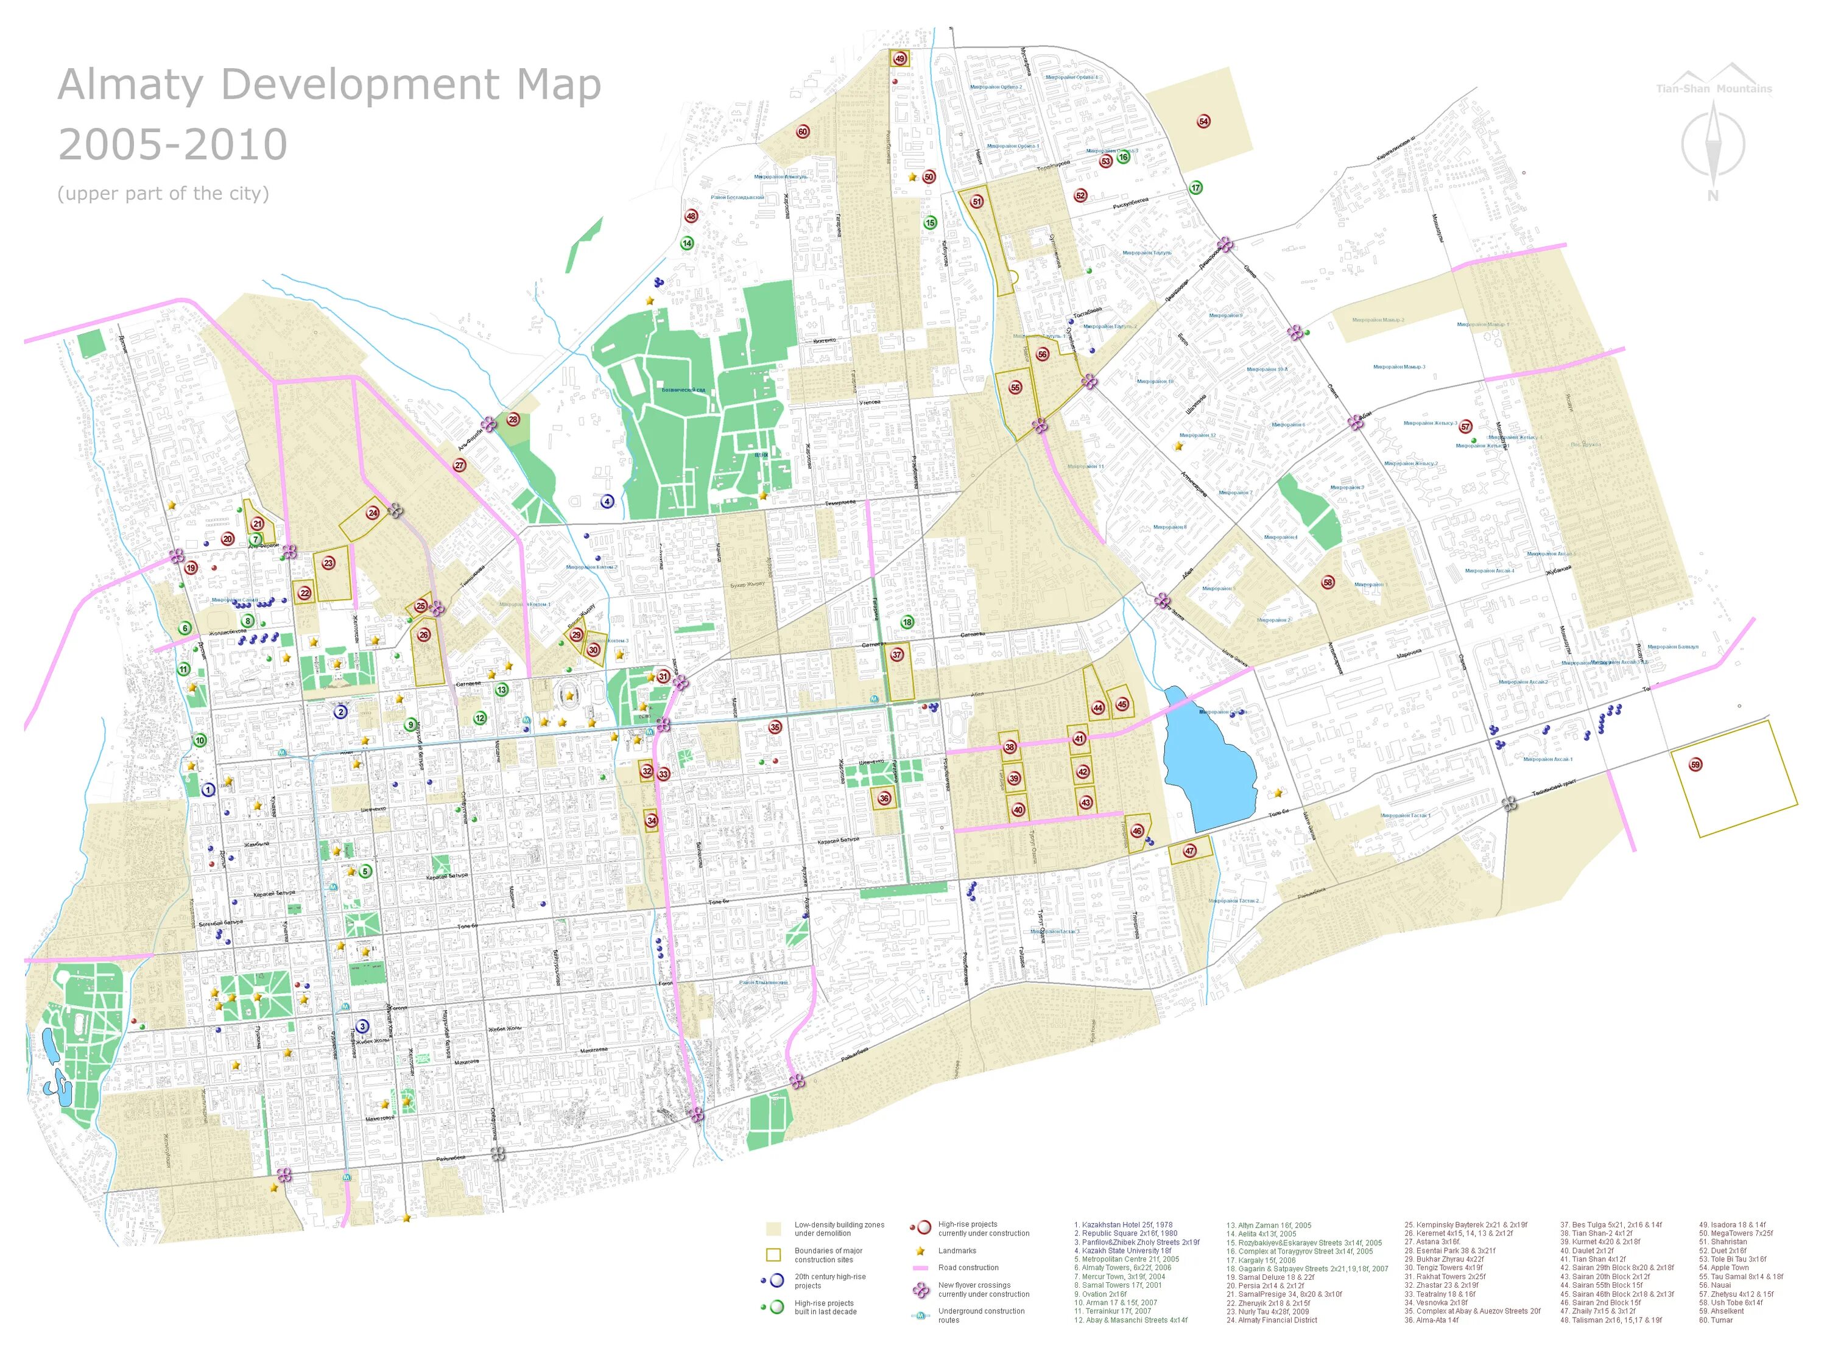Click the Landmarks star icon in legend
Viewport: 1827px width, 1348px height.
[x=920, y=1251]
